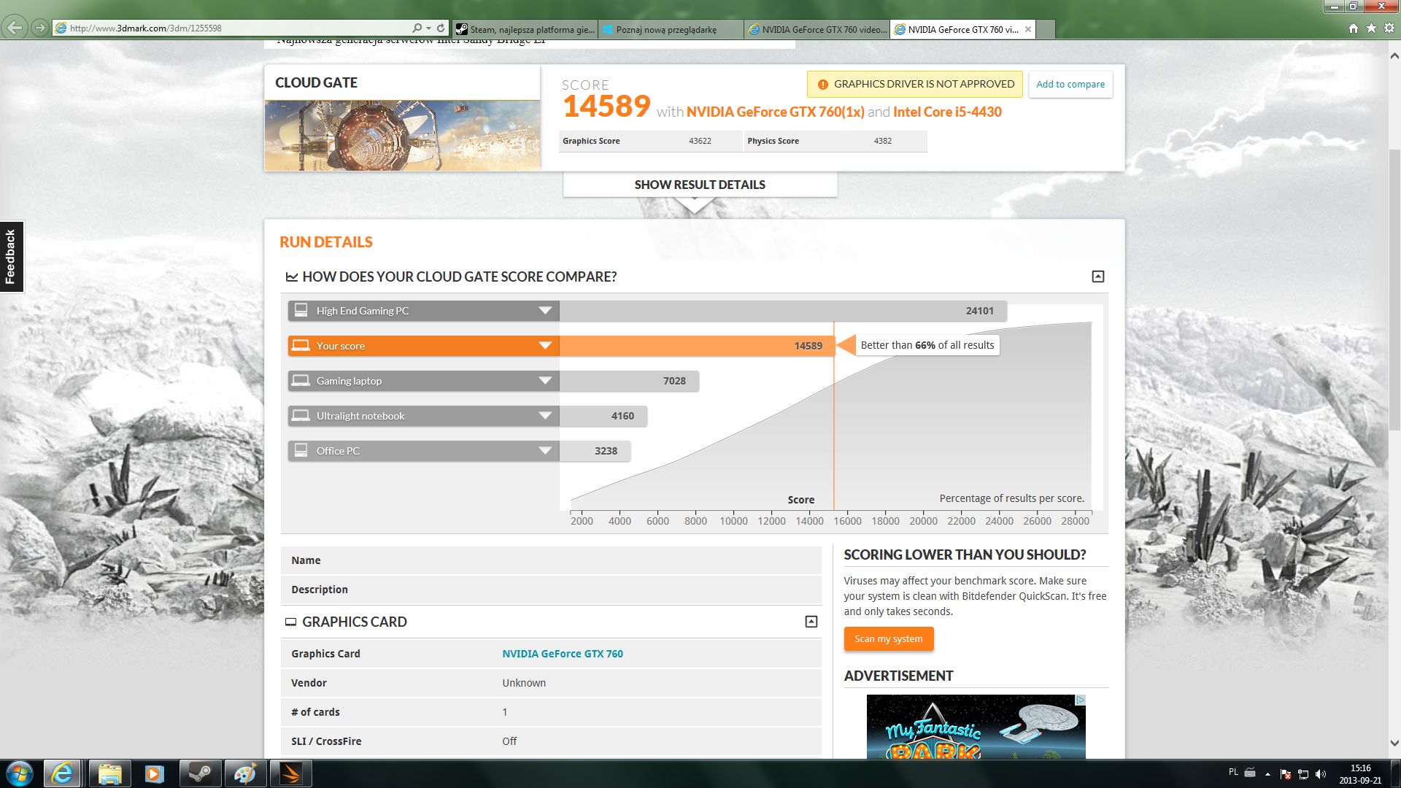The image size is (1401, 788).
Task: Open NVIDIA GeForce GTX 760 link
Action: pyautogui.click(x=562, y=654)
